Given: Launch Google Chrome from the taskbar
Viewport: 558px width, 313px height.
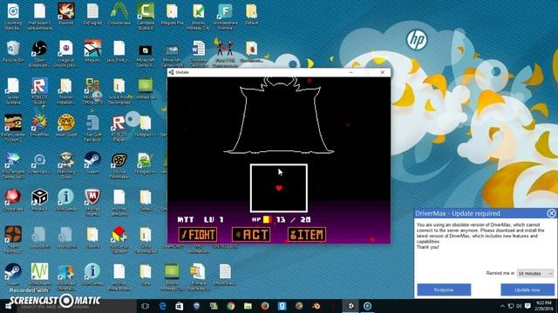Looking at the screenshot, I should [230, 306].
